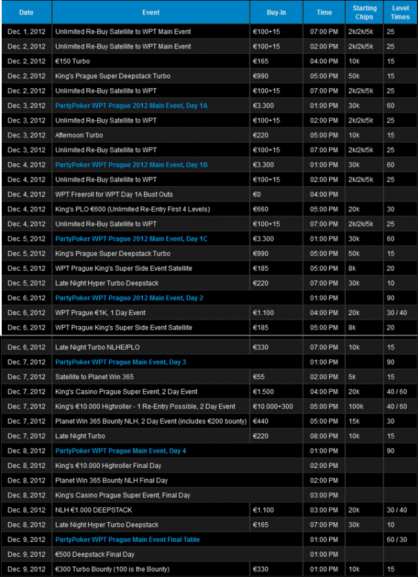Open PartyPoker WPT Prague Main Event Final Table
The width and height of the screenshot is (418, 577).
tap(127, 539)
